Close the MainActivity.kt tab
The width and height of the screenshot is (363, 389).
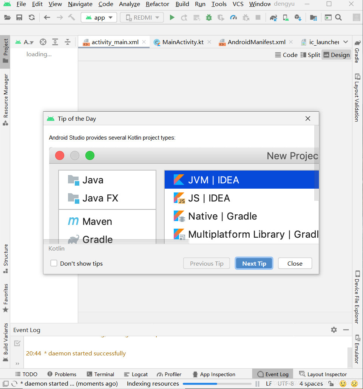pos(209,42)
